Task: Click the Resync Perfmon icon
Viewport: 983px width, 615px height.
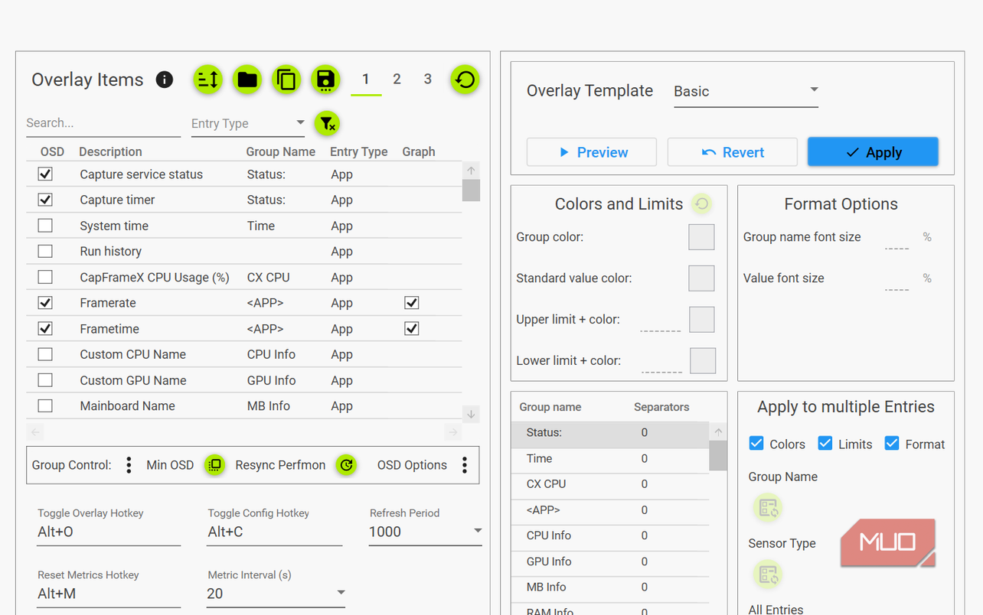Action: (347, 465)
